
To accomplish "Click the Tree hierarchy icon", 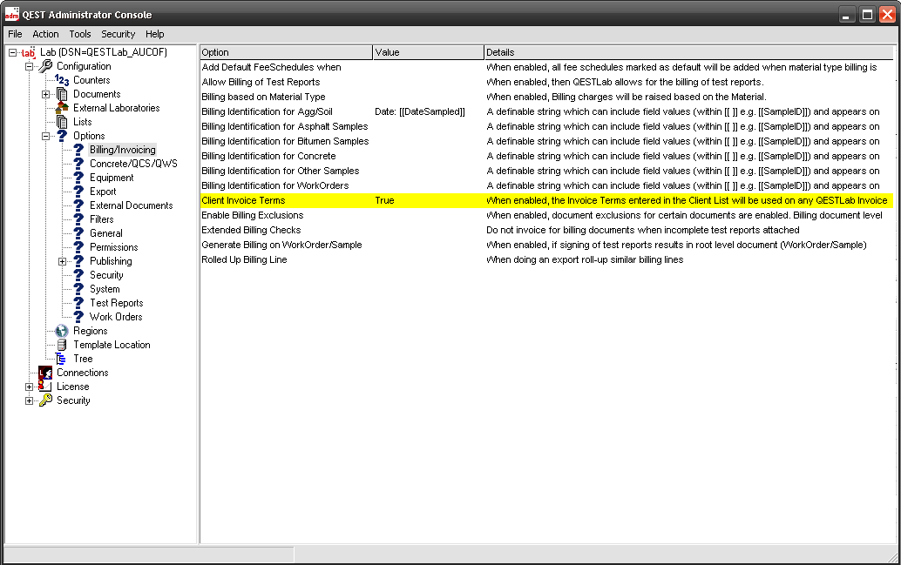I will [62, 359].
